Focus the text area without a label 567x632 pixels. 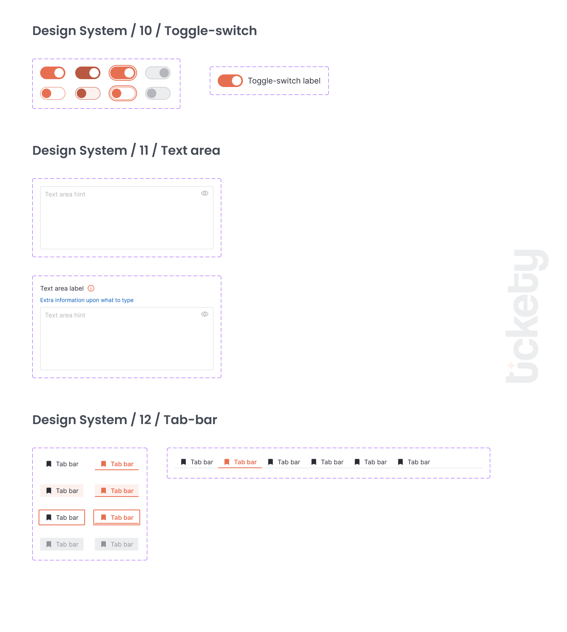(x=127, y=221)
